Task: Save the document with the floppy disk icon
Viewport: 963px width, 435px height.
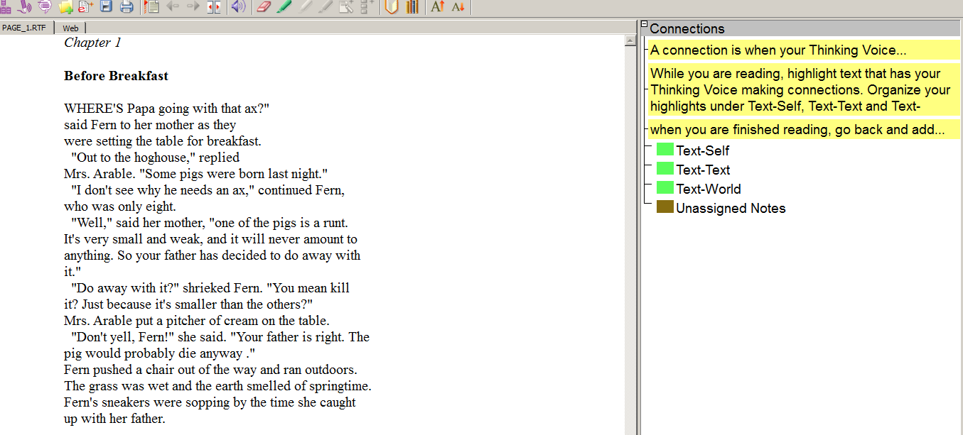Action: (107, 7)
